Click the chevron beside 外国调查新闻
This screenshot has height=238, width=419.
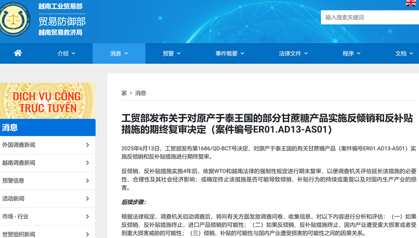point(88,145)
